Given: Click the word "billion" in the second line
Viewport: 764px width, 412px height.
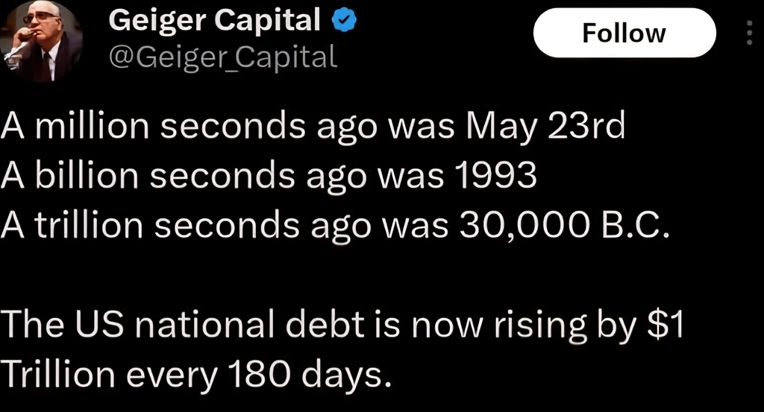Looking at the screenshot, I should coord(87,175).
